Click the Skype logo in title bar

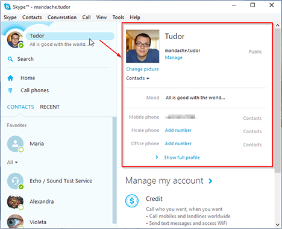(7, 7)
